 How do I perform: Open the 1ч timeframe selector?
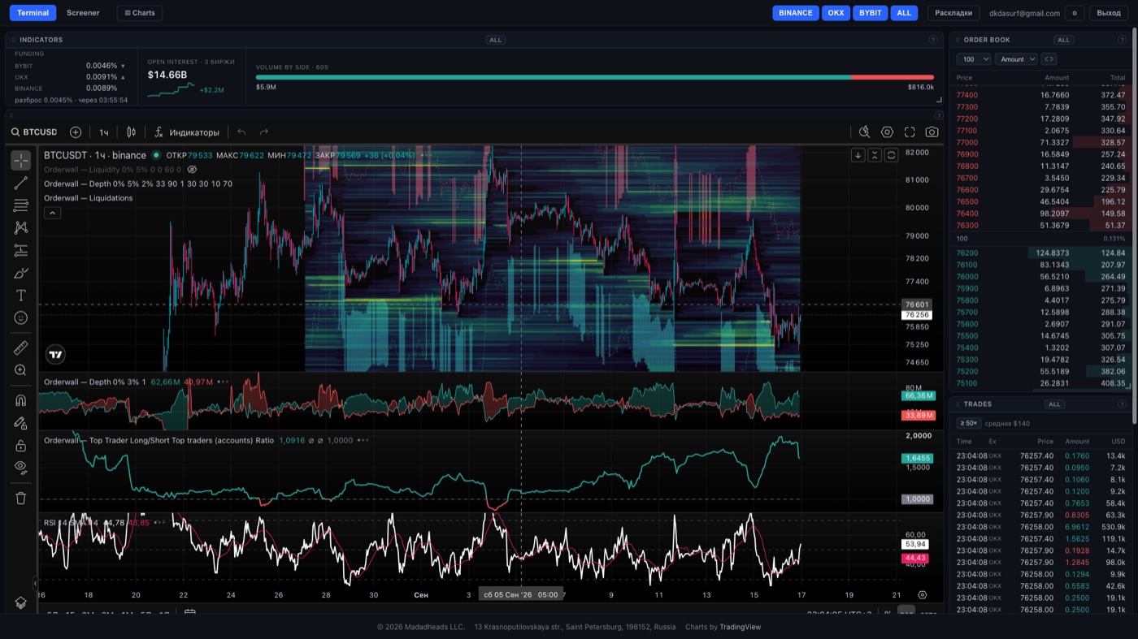[x=104, y=132]
